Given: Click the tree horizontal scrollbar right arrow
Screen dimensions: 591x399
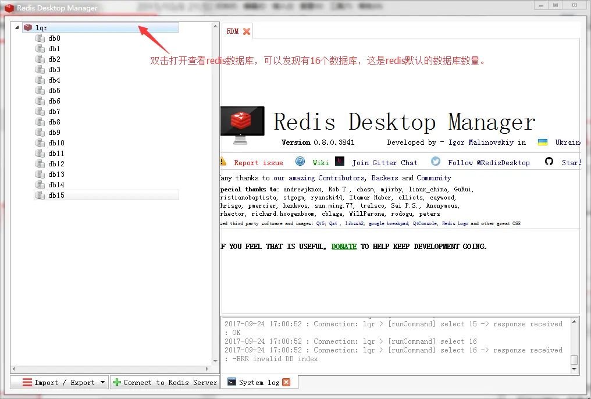Looking at the screenshot, I should (207, 369).
